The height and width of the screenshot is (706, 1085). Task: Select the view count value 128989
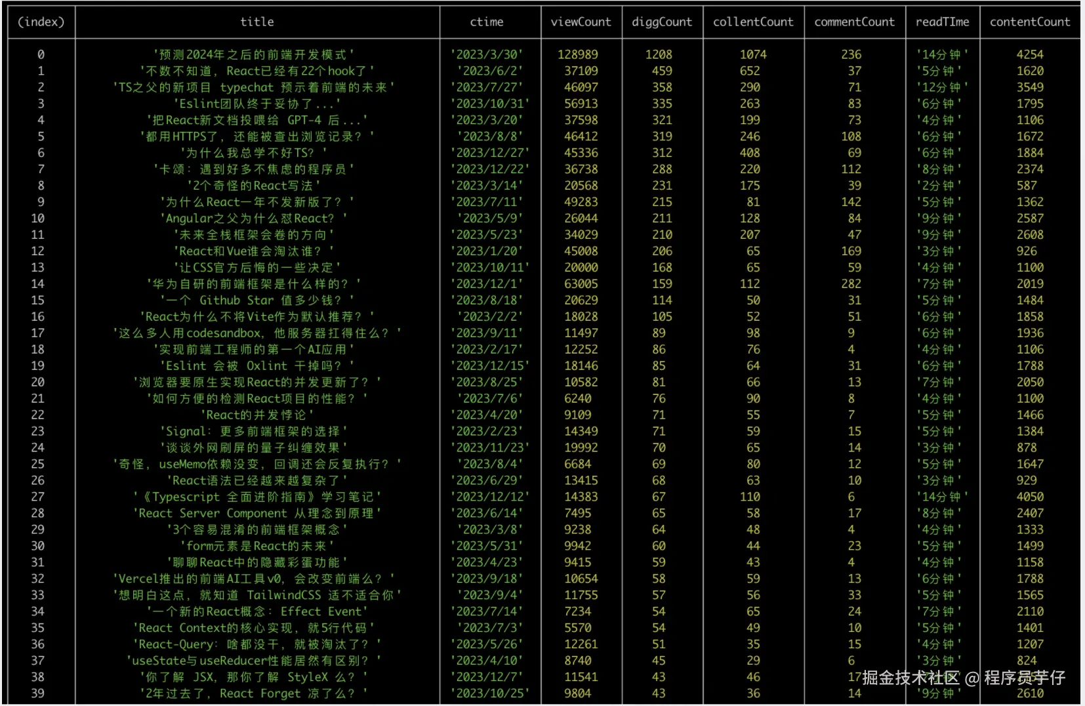click(578, 54)
